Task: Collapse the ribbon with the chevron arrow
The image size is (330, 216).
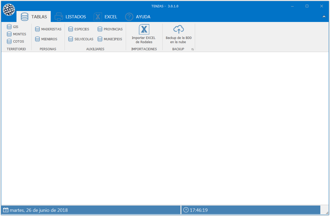Action: (x=324, y=17)
